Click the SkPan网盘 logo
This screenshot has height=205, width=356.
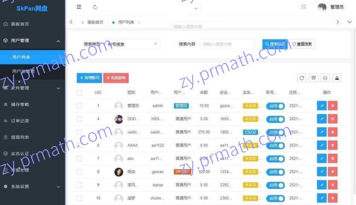click(x=32, y=9)
